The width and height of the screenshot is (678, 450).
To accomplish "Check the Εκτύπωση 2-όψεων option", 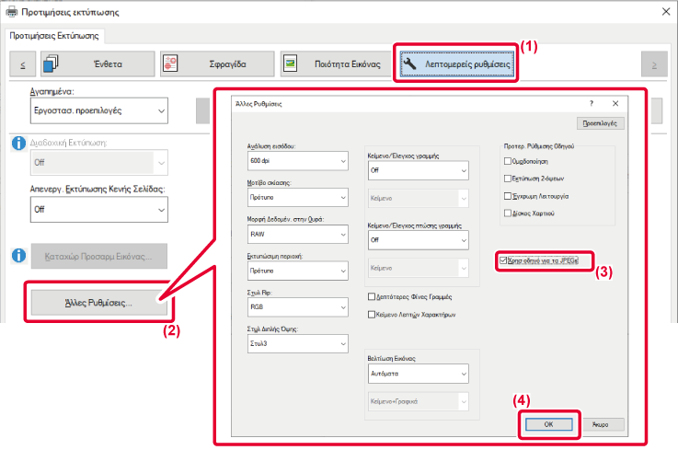I will (x=508, y=177).
